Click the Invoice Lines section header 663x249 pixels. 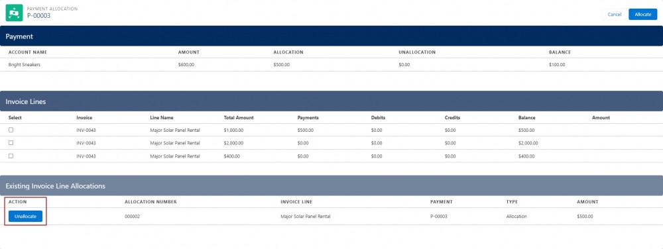(331, 101)
